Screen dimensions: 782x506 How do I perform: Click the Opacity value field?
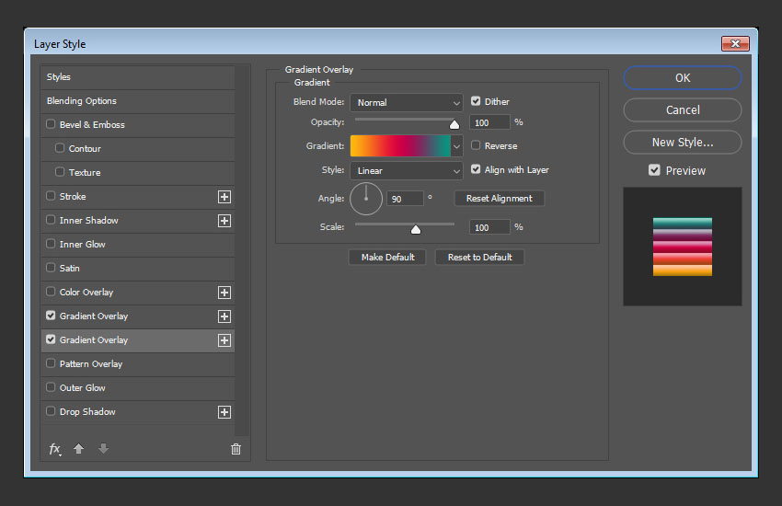[489, 122]
